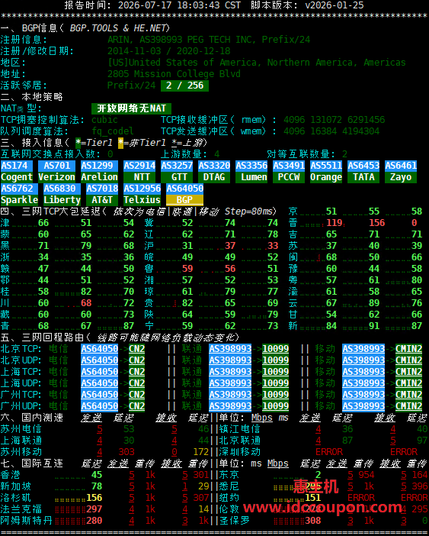
Task: Click the 苏州电信 send speed value
Action: 100,429
